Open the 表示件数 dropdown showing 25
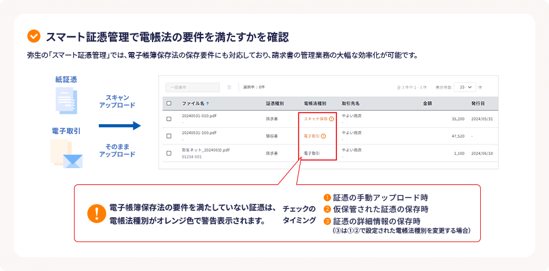 click(x=465, y=87)
